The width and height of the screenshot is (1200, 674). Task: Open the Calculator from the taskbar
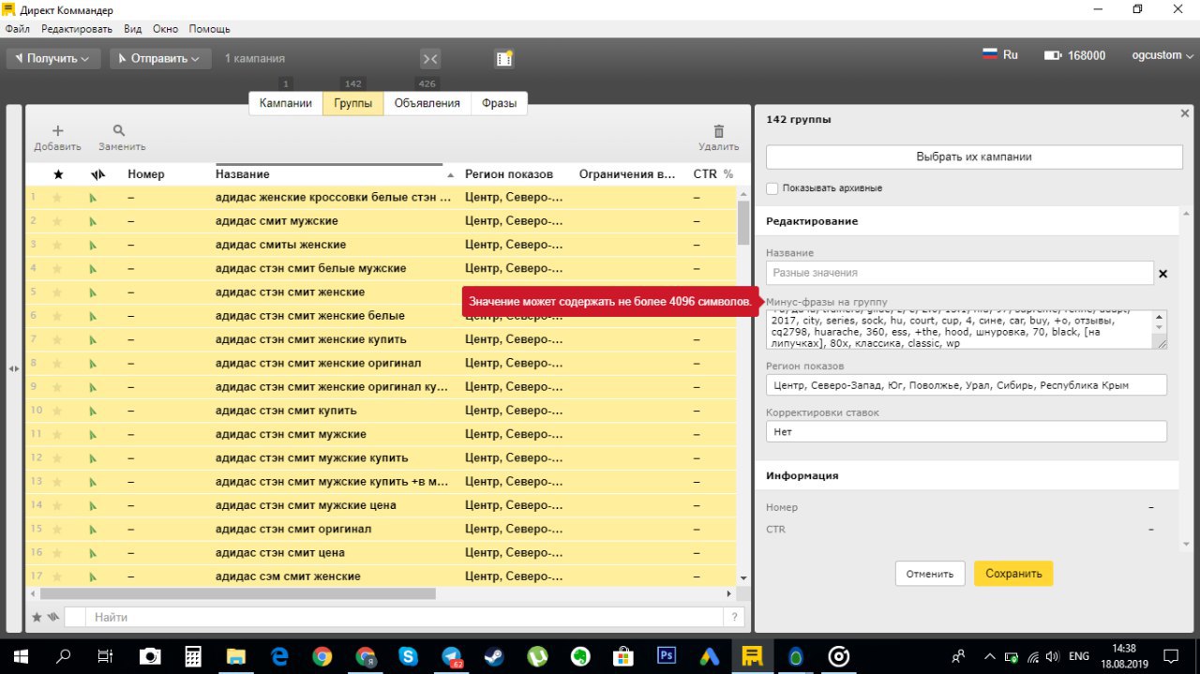[193, 656]
